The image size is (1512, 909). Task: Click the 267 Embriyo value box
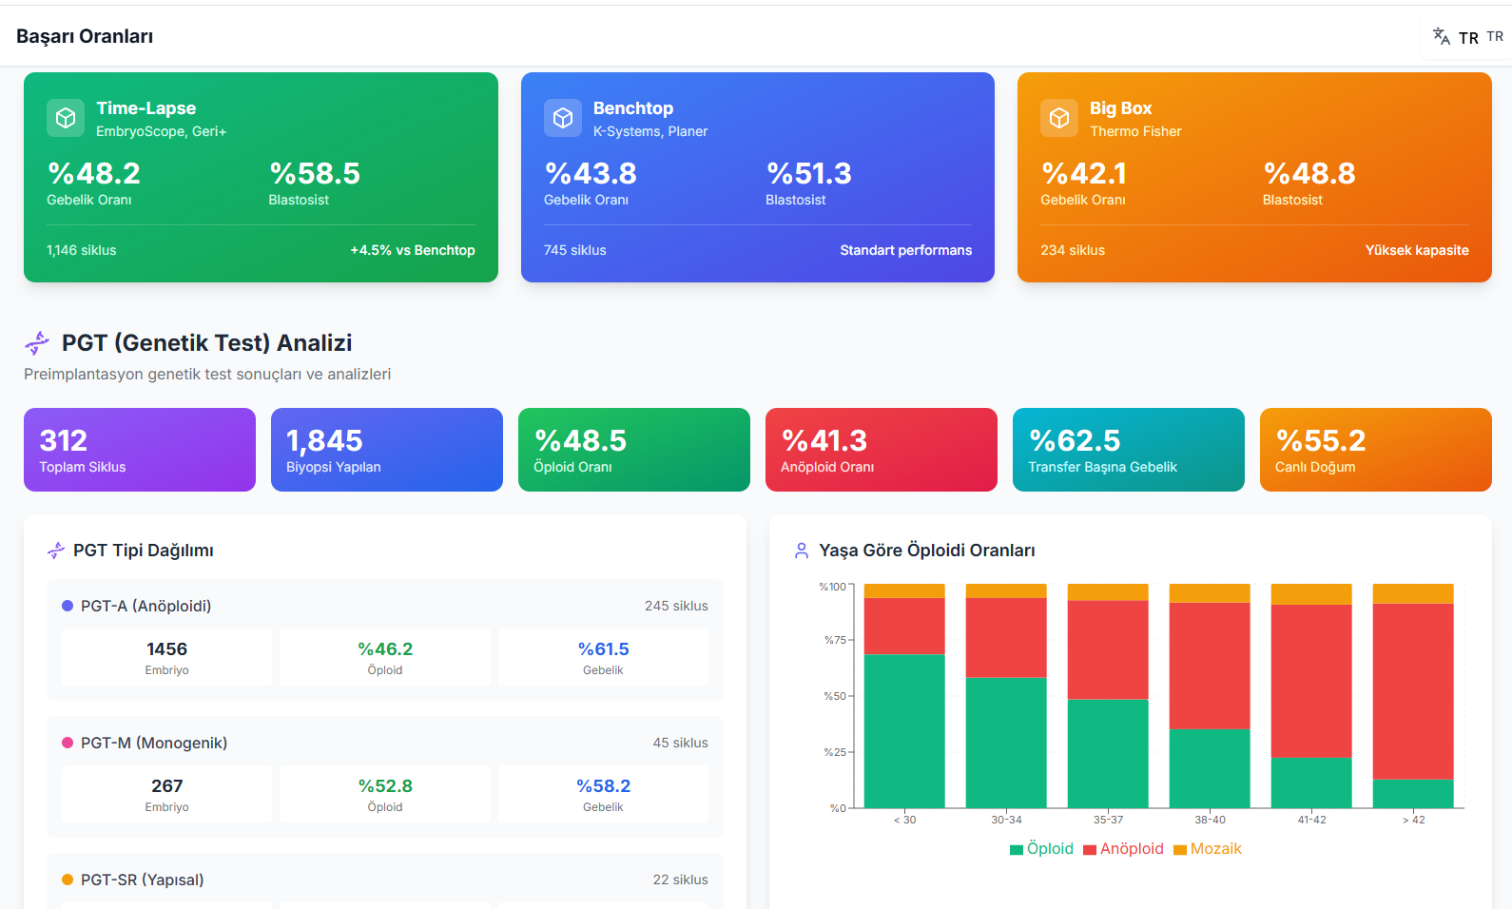pyautogui.click(x=166, y=794)
